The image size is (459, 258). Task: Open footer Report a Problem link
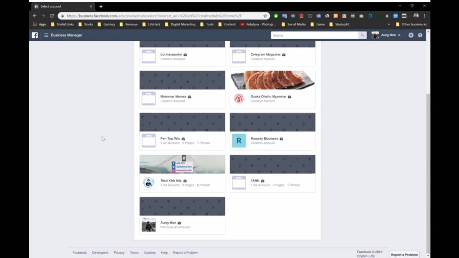point(185,253)
